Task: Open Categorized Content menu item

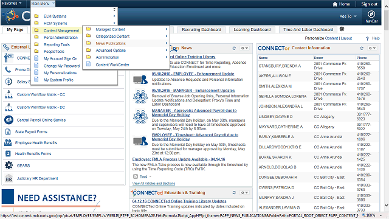Action: tap(112, 36)
